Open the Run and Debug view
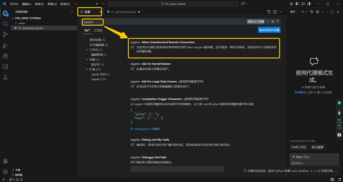Screen dimensions: 343x182 coord(5,45)
